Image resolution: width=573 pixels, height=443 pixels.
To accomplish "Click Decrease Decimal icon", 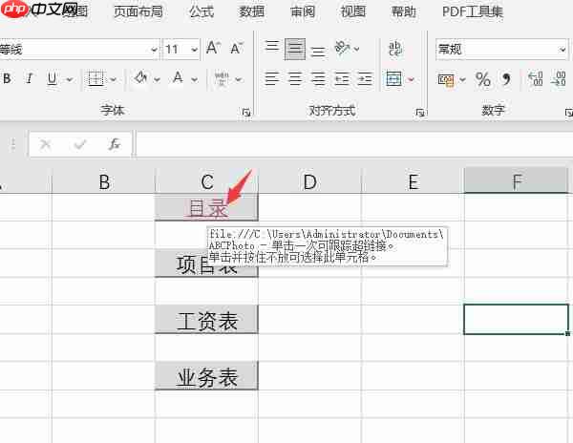I will click(x=558, y=78).
